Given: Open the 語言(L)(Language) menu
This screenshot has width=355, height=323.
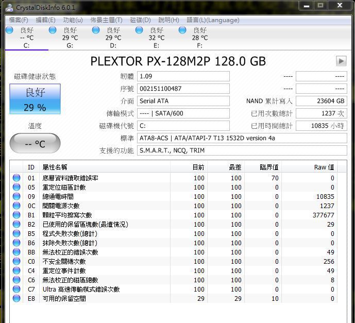Looking at the screenshot, I should 213,20.
